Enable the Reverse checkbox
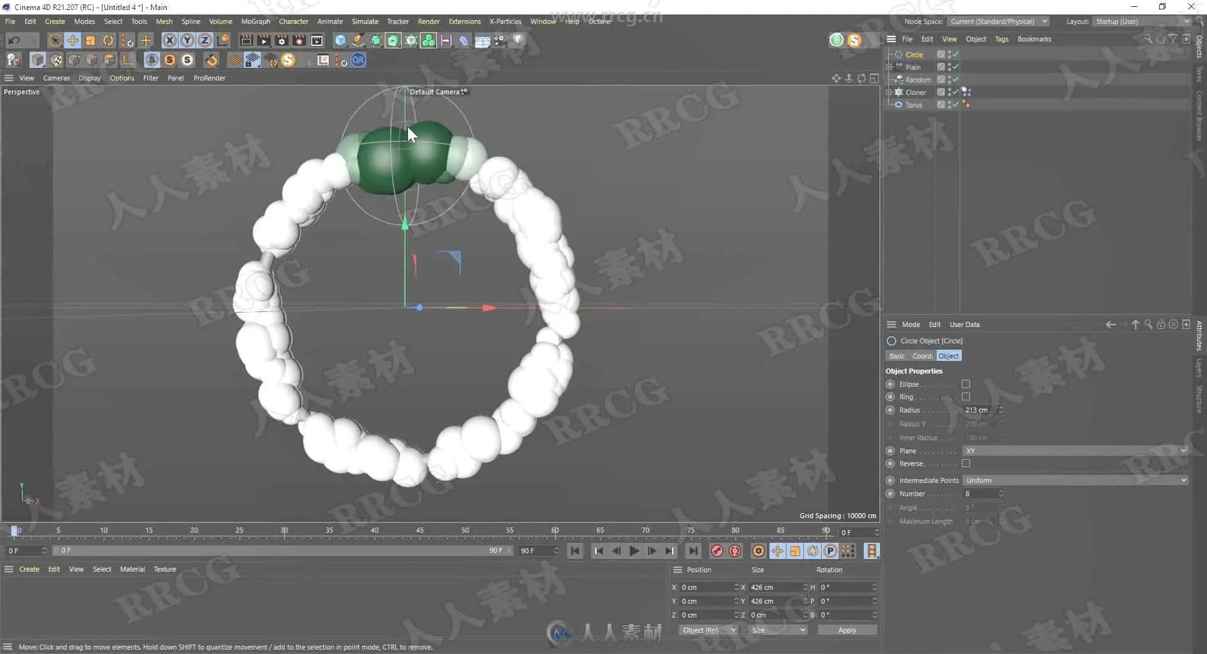 point(966,463)
